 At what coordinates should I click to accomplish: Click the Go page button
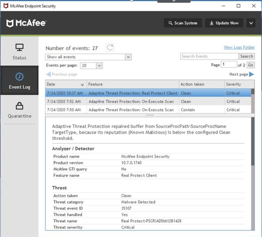pyautogui.click(x=251, y=65)
